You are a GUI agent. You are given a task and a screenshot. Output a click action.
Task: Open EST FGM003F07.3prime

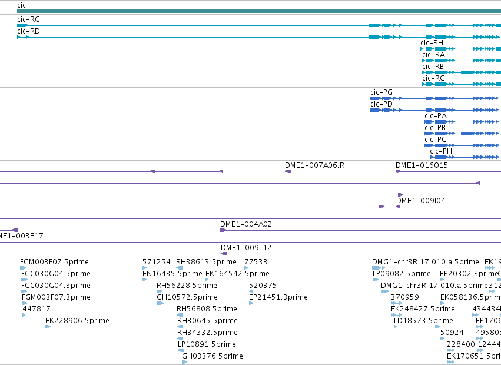pyautogui.click(x=57, y=297)
